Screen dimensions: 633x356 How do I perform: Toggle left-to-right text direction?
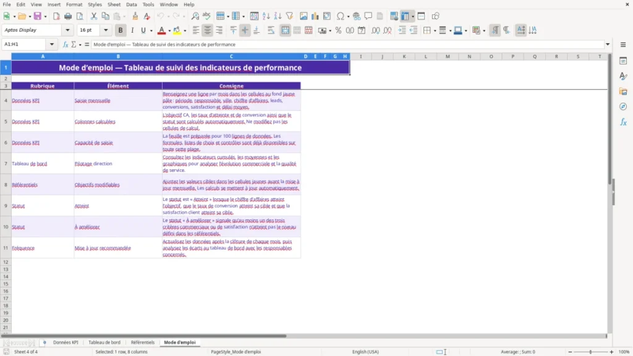(495, 30)
